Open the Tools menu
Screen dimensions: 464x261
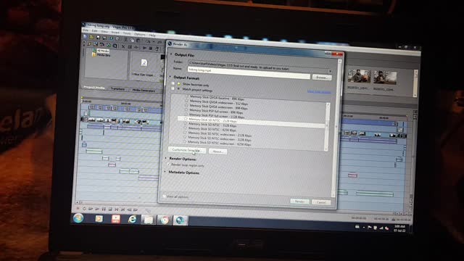(x=127, y=33)
